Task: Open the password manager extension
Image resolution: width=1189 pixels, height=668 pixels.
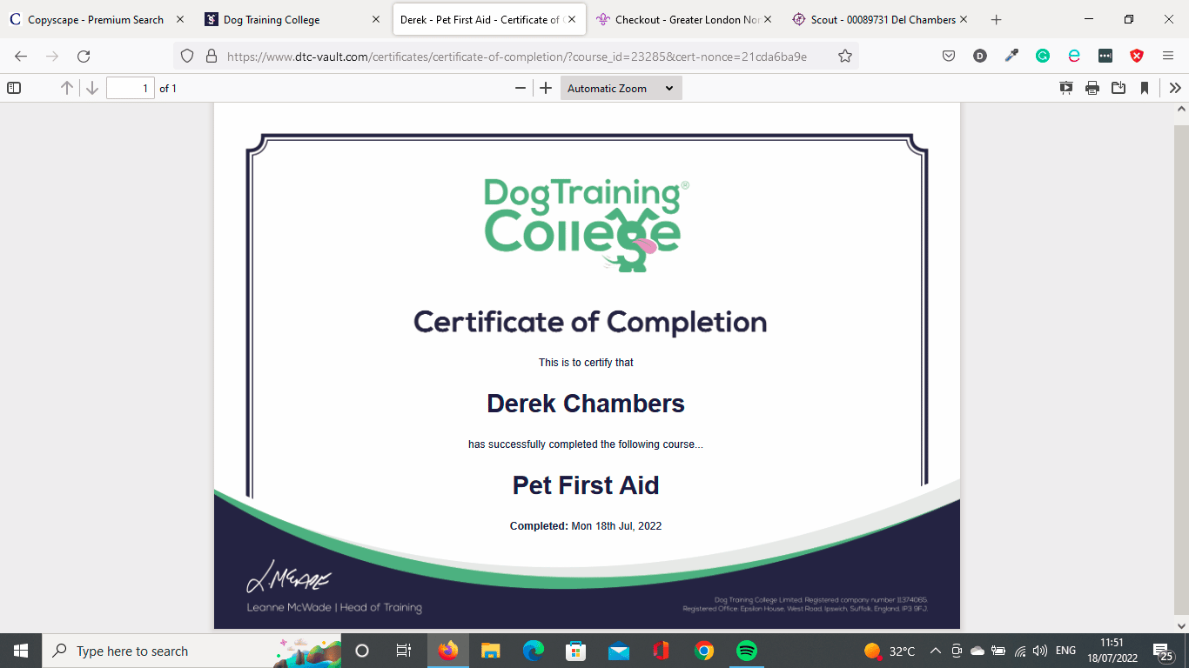Action: coord(1105,56)
